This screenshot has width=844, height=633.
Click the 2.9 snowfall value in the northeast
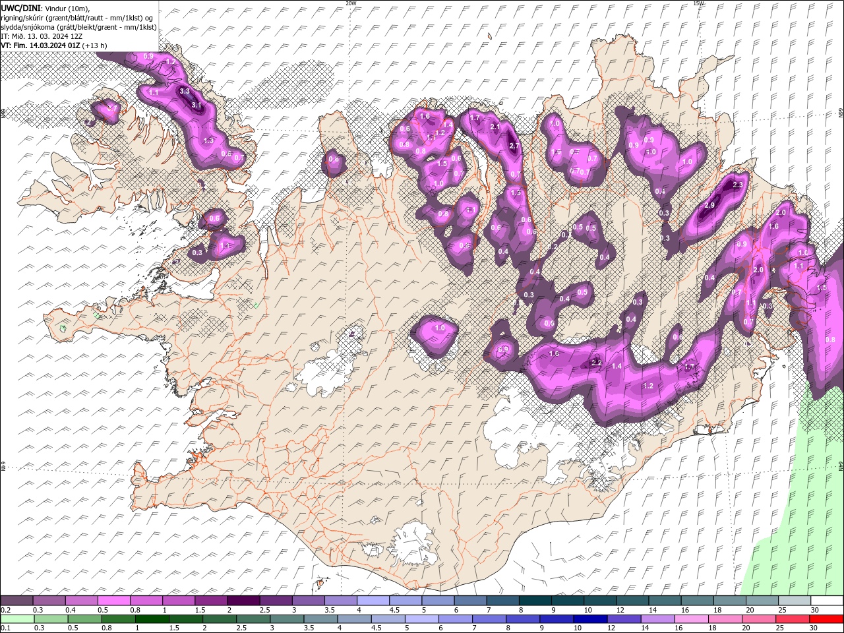(709, 206)
